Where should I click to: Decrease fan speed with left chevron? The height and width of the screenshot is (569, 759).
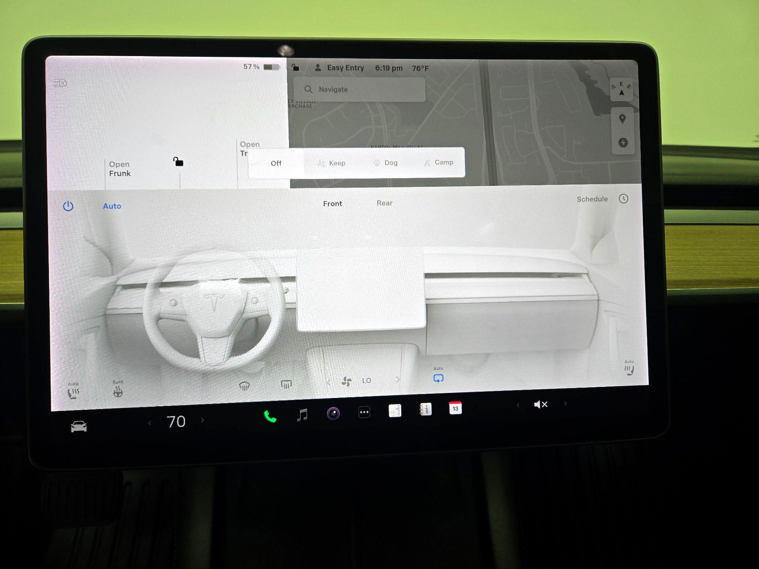point(328,382)
